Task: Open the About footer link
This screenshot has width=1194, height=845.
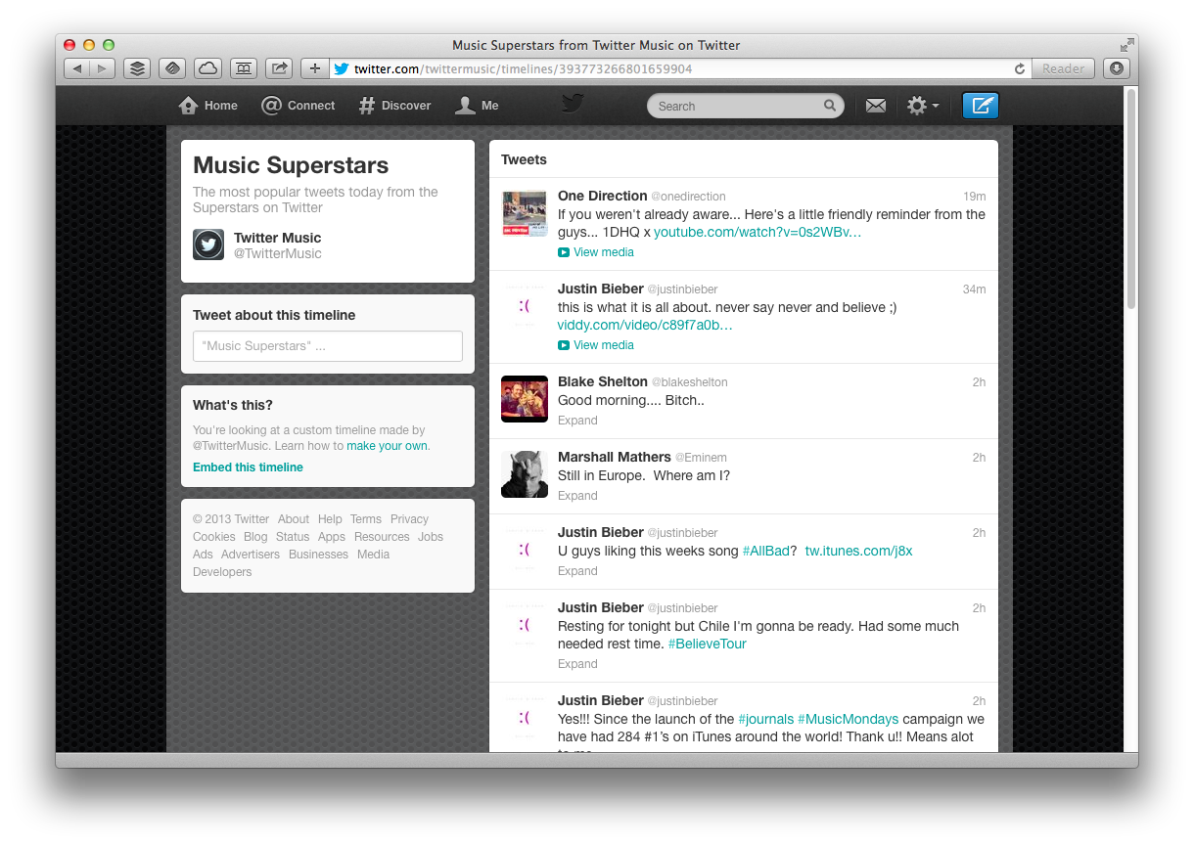Action: [x=293, y=519]
